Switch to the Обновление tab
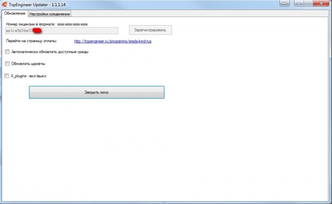Viewport: 332px width, 204px height. (15, 13)
